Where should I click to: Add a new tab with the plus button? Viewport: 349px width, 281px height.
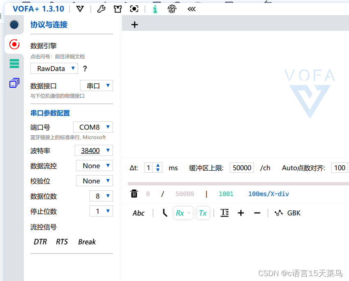(134, 25)
